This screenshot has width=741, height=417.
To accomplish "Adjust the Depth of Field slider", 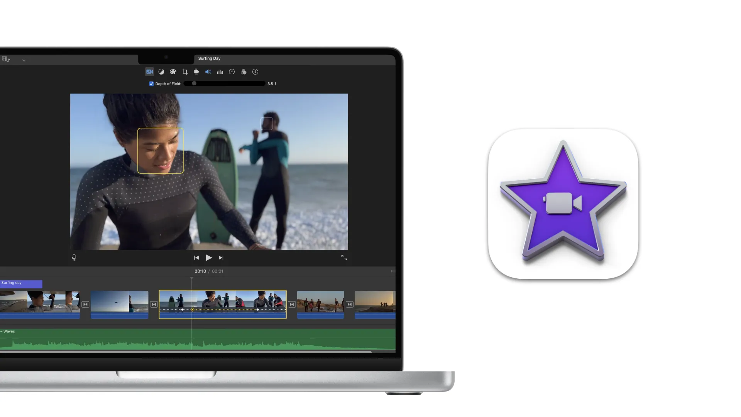I will click(x=194, y=83).
